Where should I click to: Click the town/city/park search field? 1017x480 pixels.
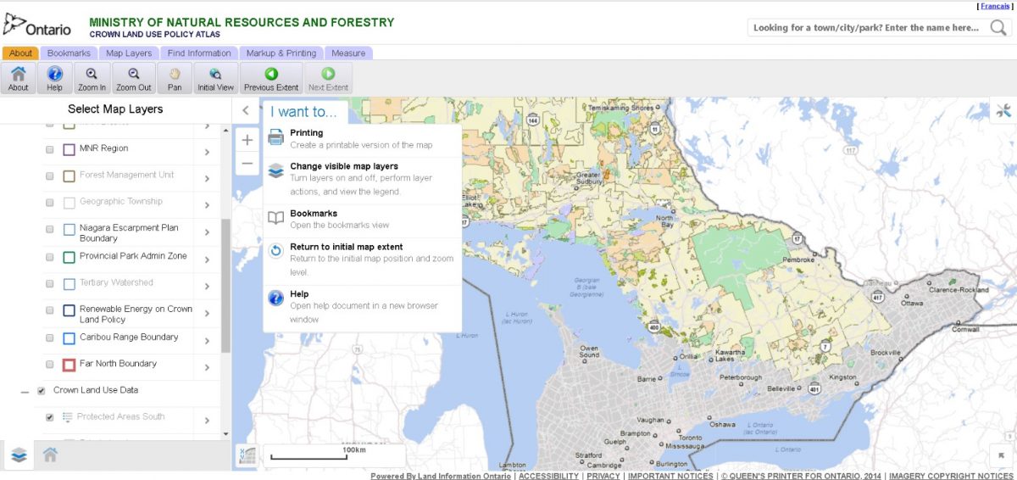[864, 28]
